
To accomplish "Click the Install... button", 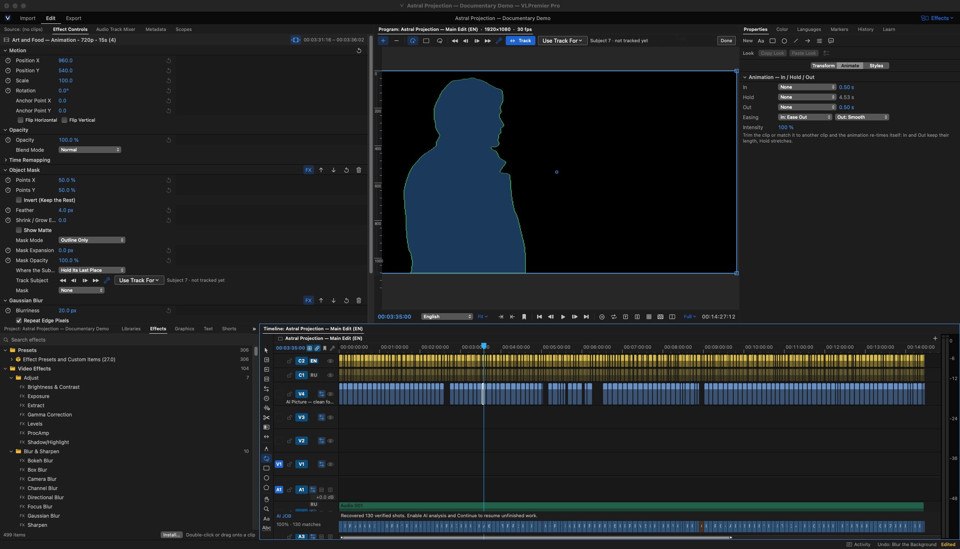I will [x=172, y=535].
